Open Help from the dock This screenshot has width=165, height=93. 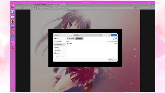pyautogui.click(x=13, y=37)
